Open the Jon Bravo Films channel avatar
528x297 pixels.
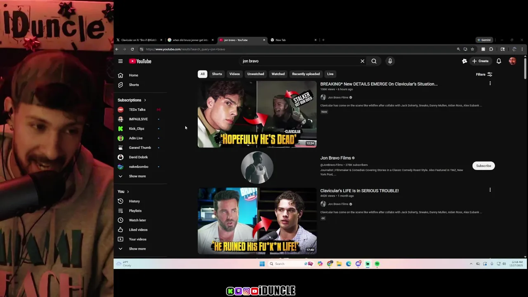[x=257, y=167]
